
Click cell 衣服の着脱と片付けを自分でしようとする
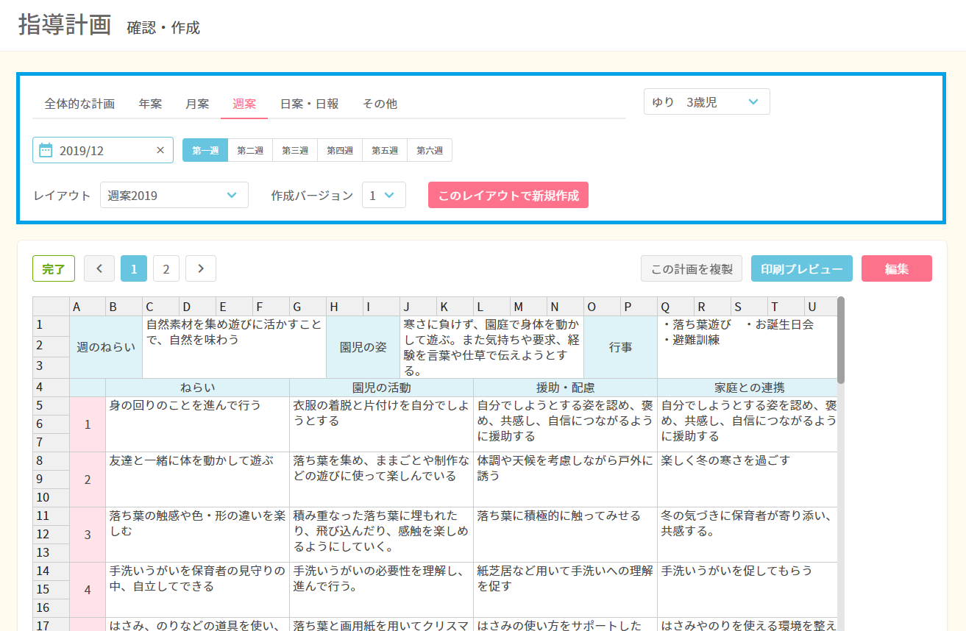[x=382, y=424]
